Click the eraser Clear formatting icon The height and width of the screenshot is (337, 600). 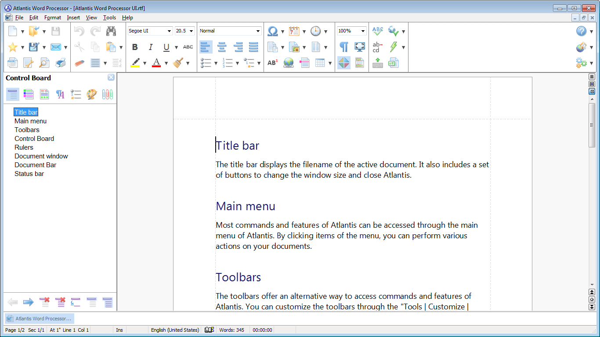point(79,63)
